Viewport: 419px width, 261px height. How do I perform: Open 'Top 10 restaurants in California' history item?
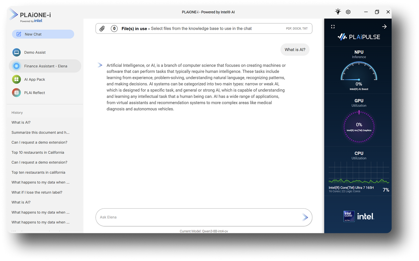[x=38, y=152]
